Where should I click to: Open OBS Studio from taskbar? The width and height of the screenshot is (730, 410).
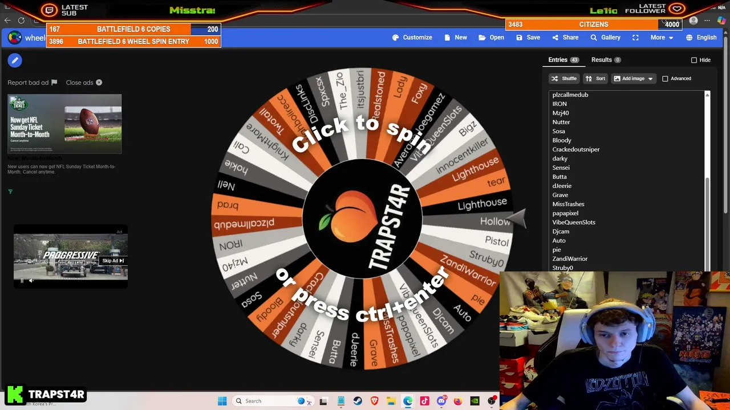coord(492,401)
